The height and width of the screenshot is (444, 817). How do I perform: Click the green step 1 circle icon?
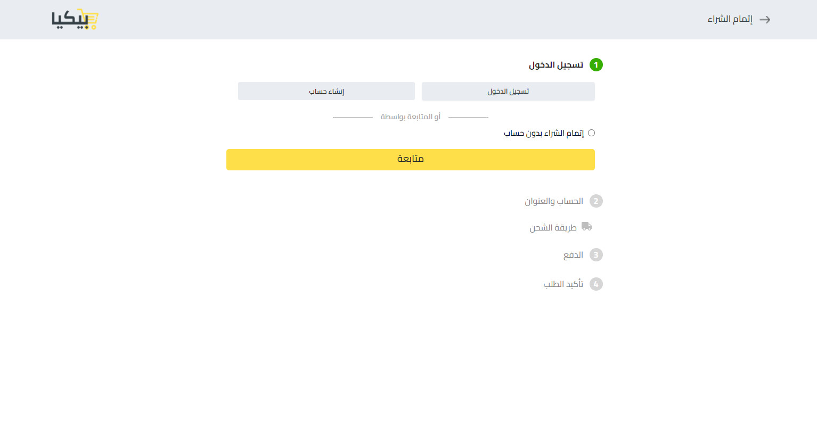tap(596, 64)
